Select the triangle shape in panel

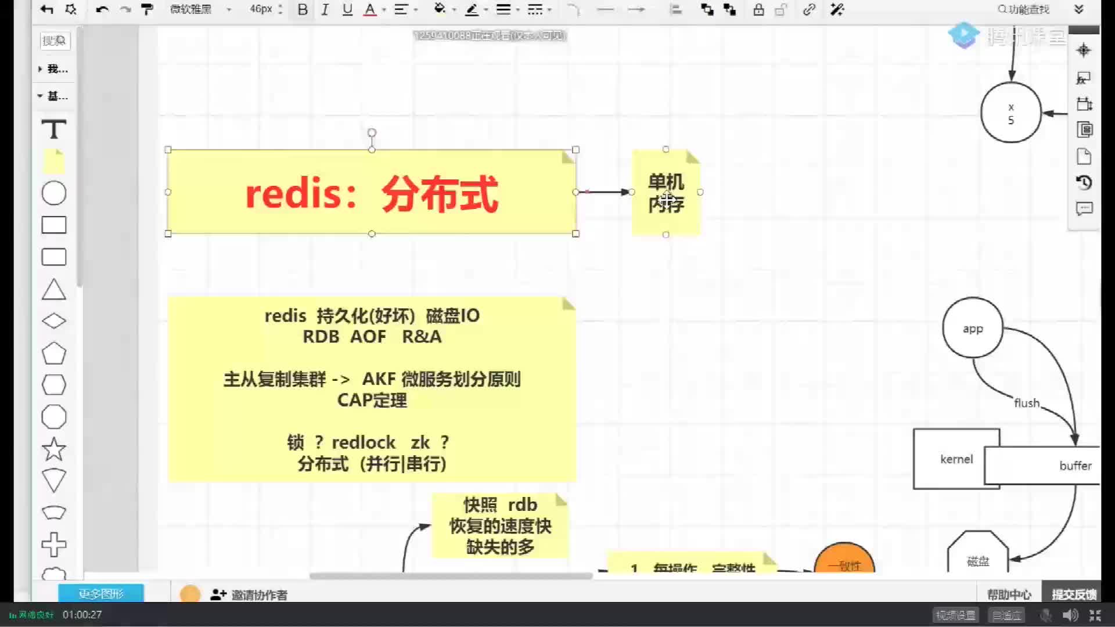point(53,289)
